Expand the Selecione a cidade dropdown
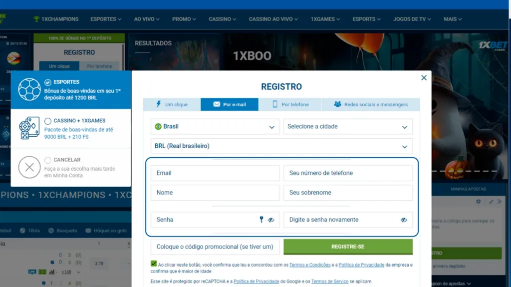The width and height of the screenshot is (511, 287). 348,127
